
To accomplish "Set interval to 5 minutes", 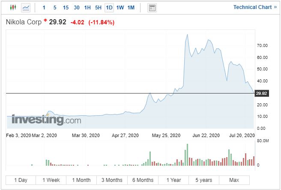I will [x=55, y=8].
